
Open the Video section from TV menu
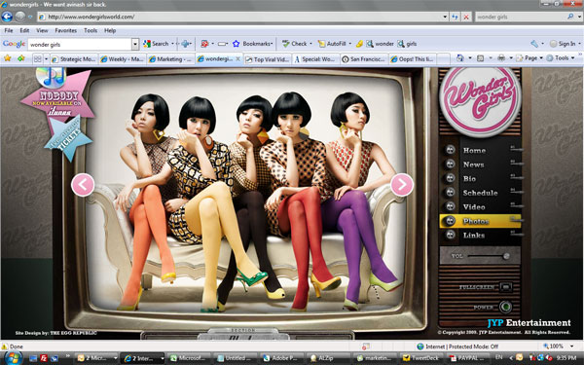click(x=474, y=207)
